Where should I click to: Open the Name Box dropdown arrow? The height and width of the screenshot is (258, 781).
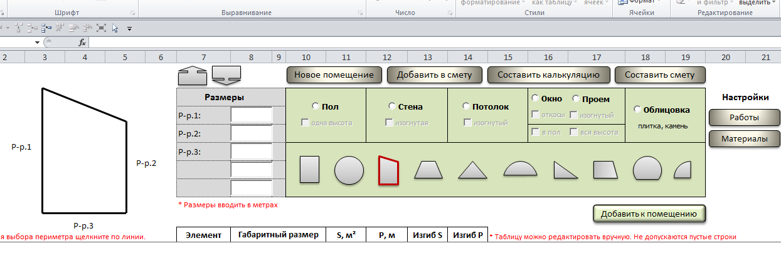coord(38,43)
